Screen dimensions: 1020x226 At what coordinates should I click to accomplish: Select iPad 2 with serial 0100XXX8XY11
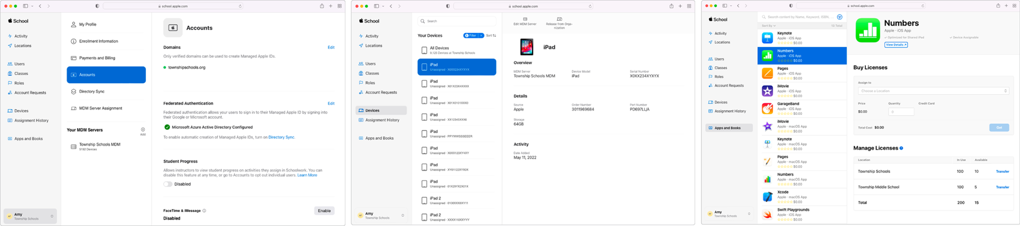click(x=457, y=201)
